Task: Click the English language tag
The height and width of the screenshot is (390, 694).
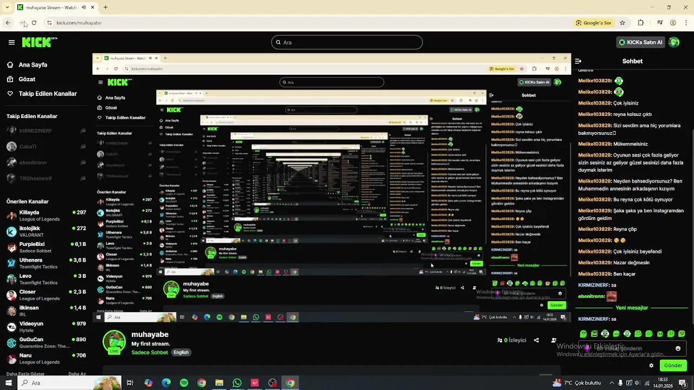Action: pyautogui.click(x=181, y=353)
